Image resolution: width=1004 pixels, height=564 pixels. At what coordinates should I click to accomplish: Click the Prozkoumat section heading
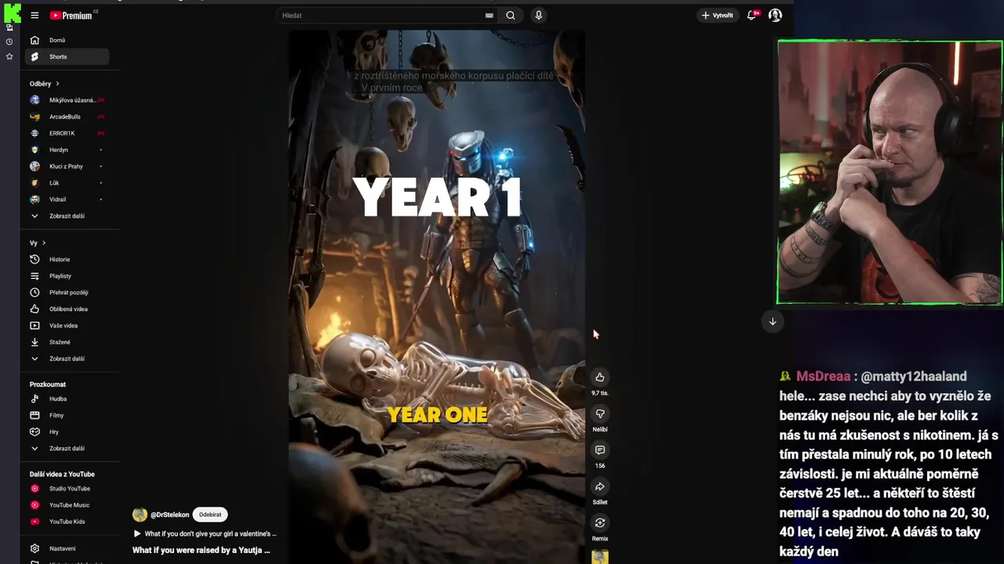(48, 385)
